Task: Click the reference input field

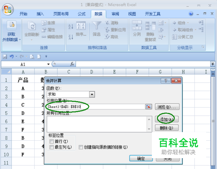Action: (x=95, y=107)
